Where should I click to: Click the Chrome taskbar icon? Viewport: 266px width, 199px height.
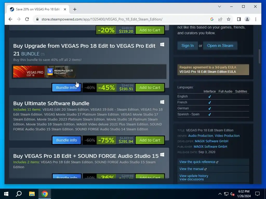pyautogui.click(x=45, y=194)
